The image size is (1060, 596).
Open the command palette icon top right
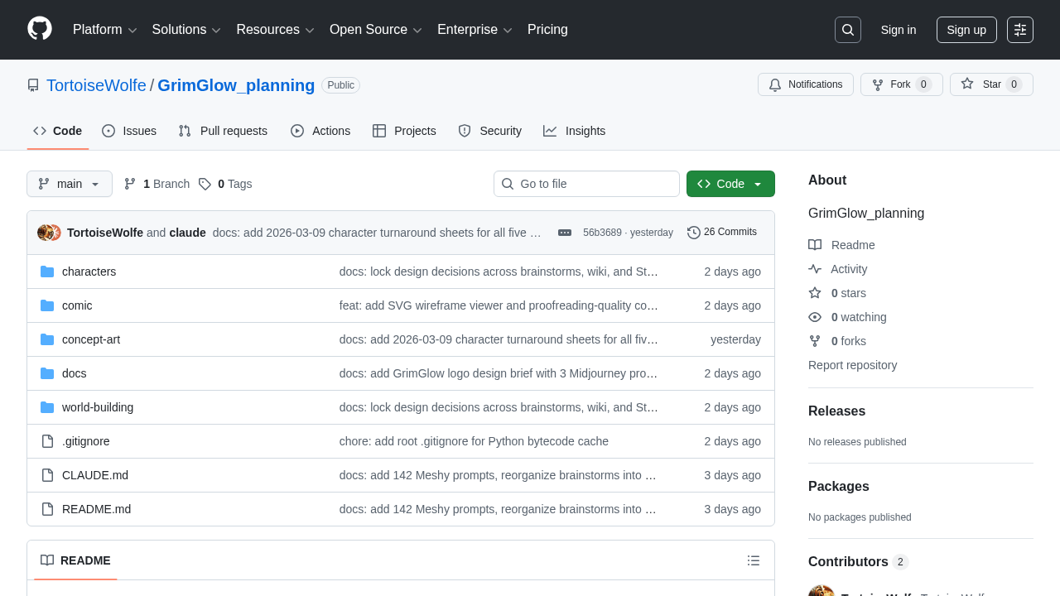(1019, 30)
